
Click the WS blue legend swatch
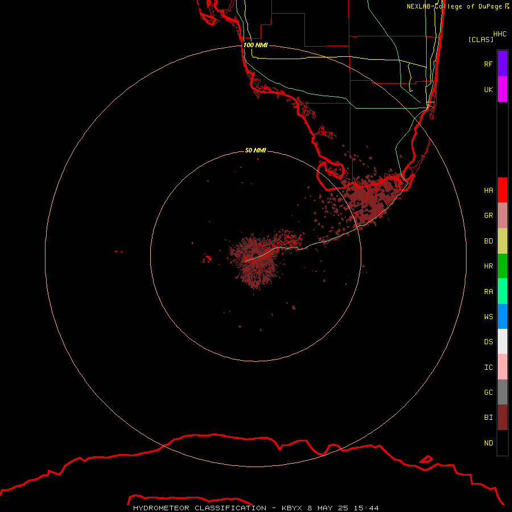click(x=502, y=316)
